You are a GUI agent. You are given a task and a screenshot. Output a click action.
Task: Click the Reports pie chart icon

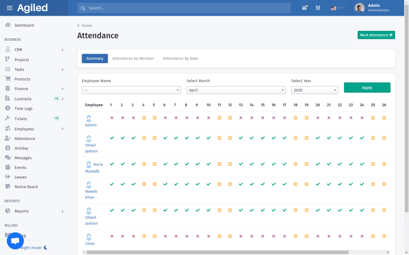8,211
